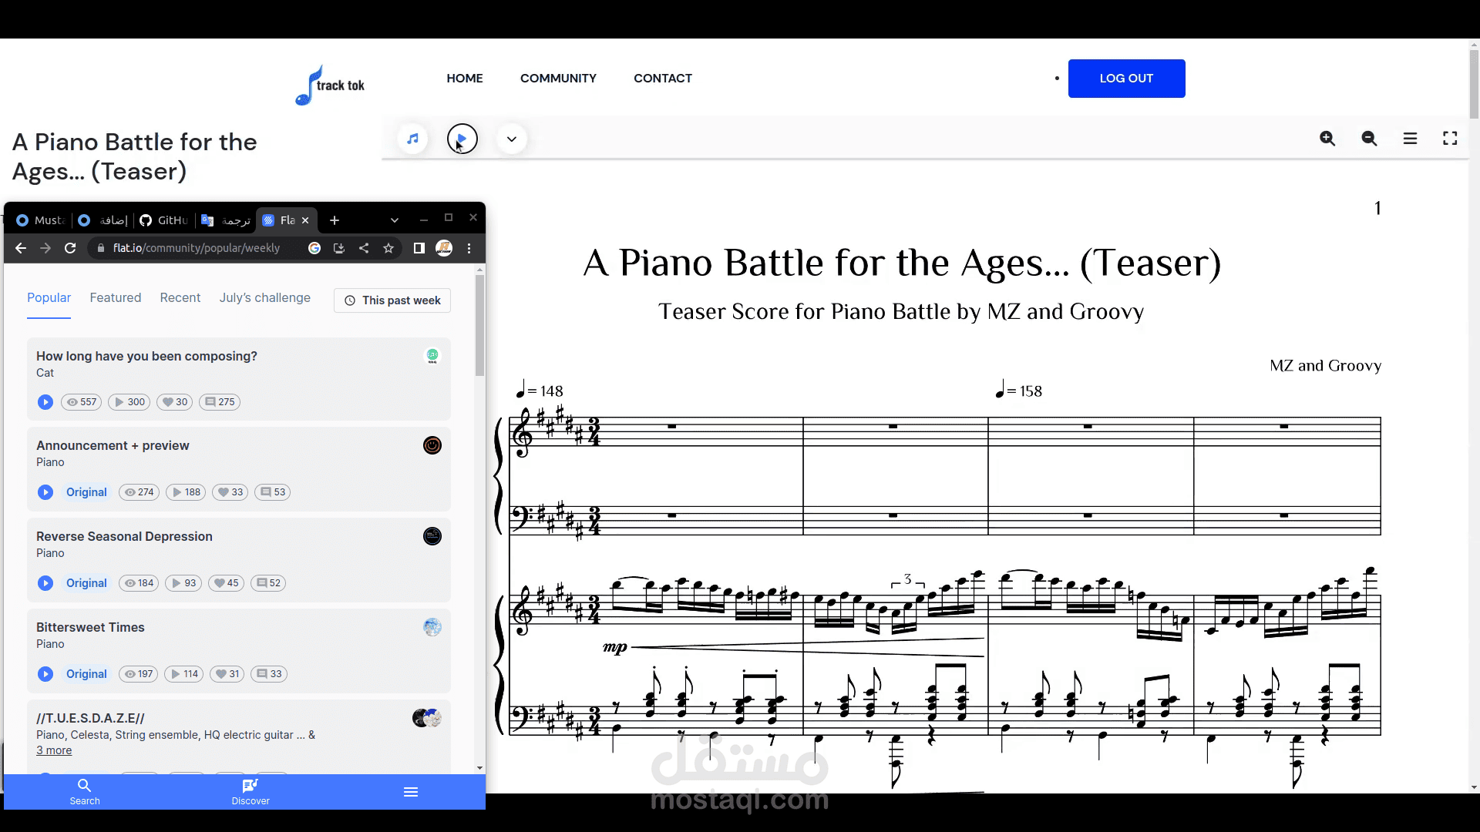Open author avatars on //T.U.E.S.D.A.Z.E//
Viewport: 1480px width, 832px height.
pos(427,718)
